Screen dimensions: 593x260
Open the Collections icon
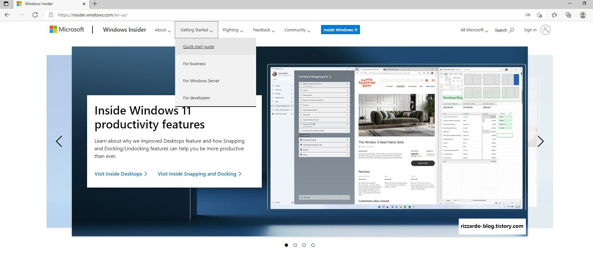[568, 15]
